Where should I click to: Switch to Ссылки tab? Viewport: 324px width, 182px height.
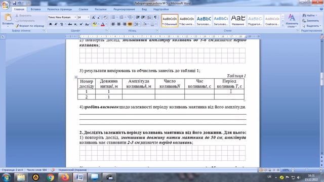tap(83, 9)
